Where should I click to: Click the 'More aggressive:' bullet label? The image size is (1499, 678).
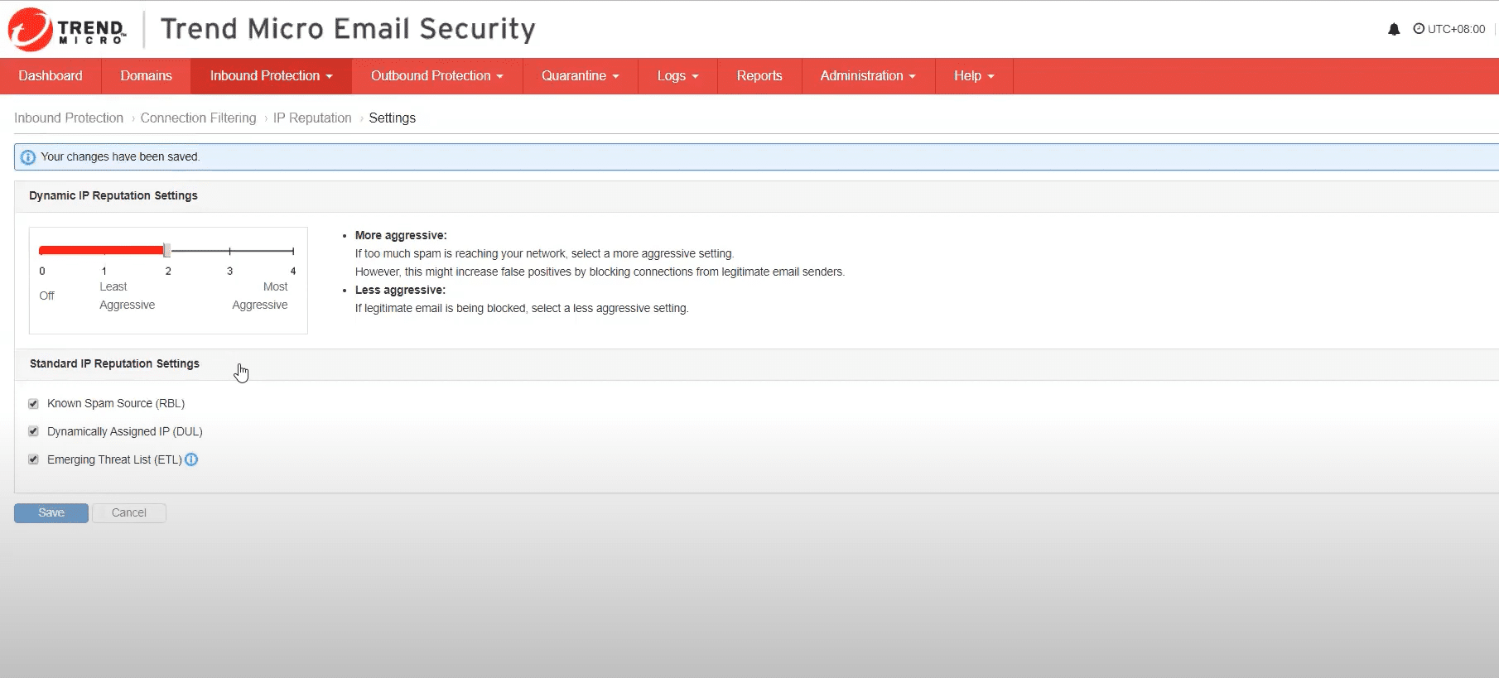pos(401,236)
